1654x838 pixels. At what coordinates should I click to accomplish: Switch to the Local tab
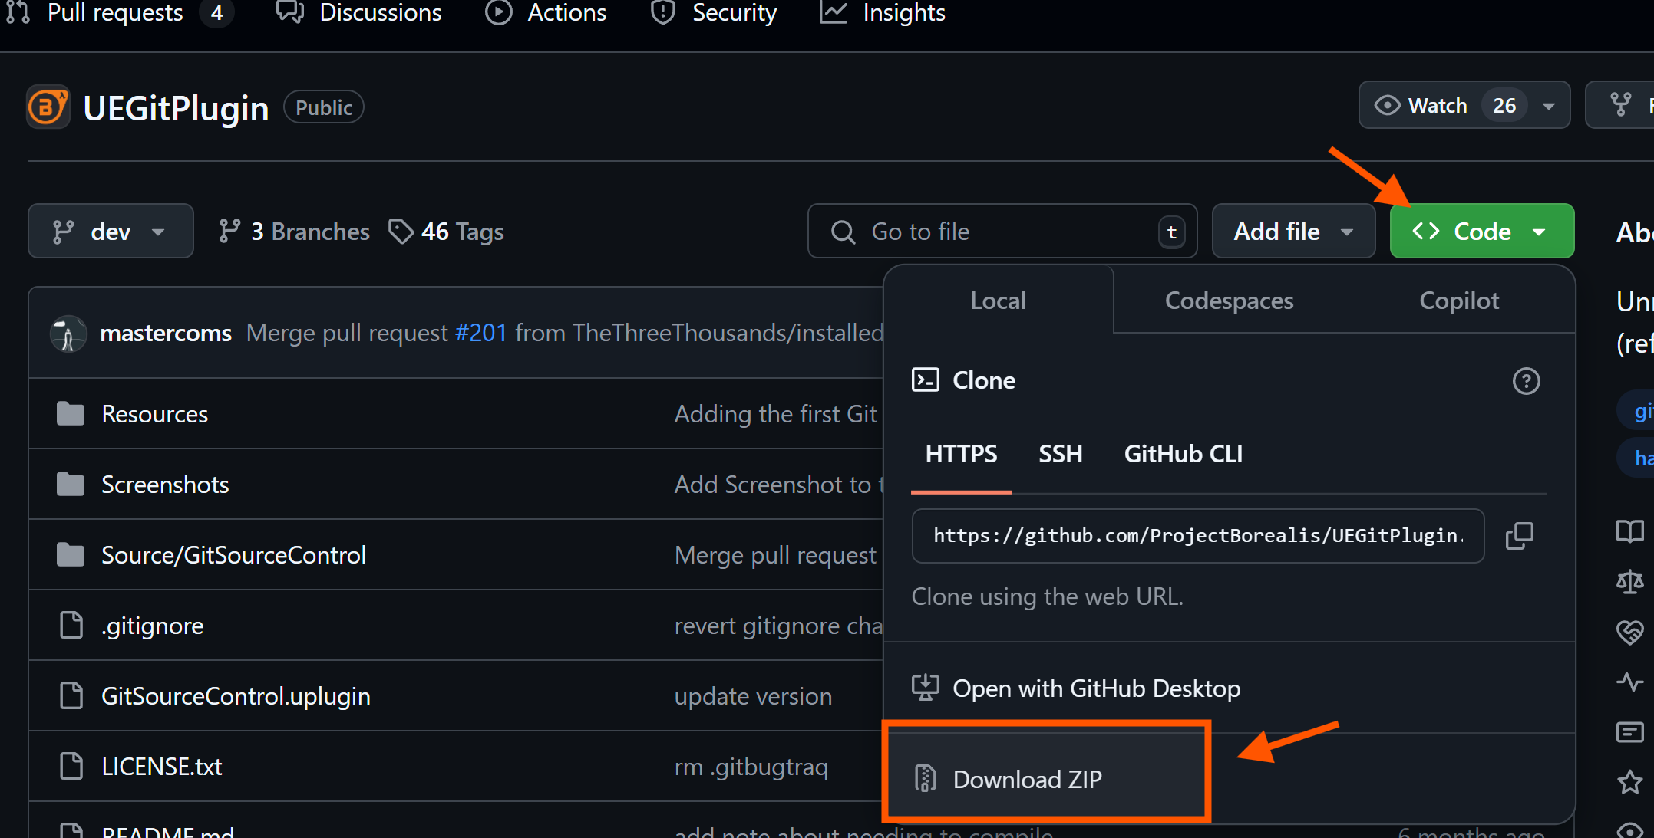pyautogui.click(x=998, y=300)
